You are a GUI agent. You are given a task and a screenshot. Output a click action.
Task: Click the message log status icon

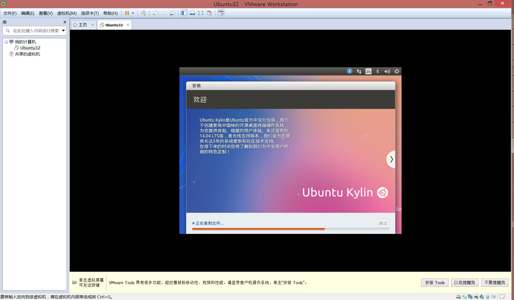pyautogui.click(x=502, y=297)
